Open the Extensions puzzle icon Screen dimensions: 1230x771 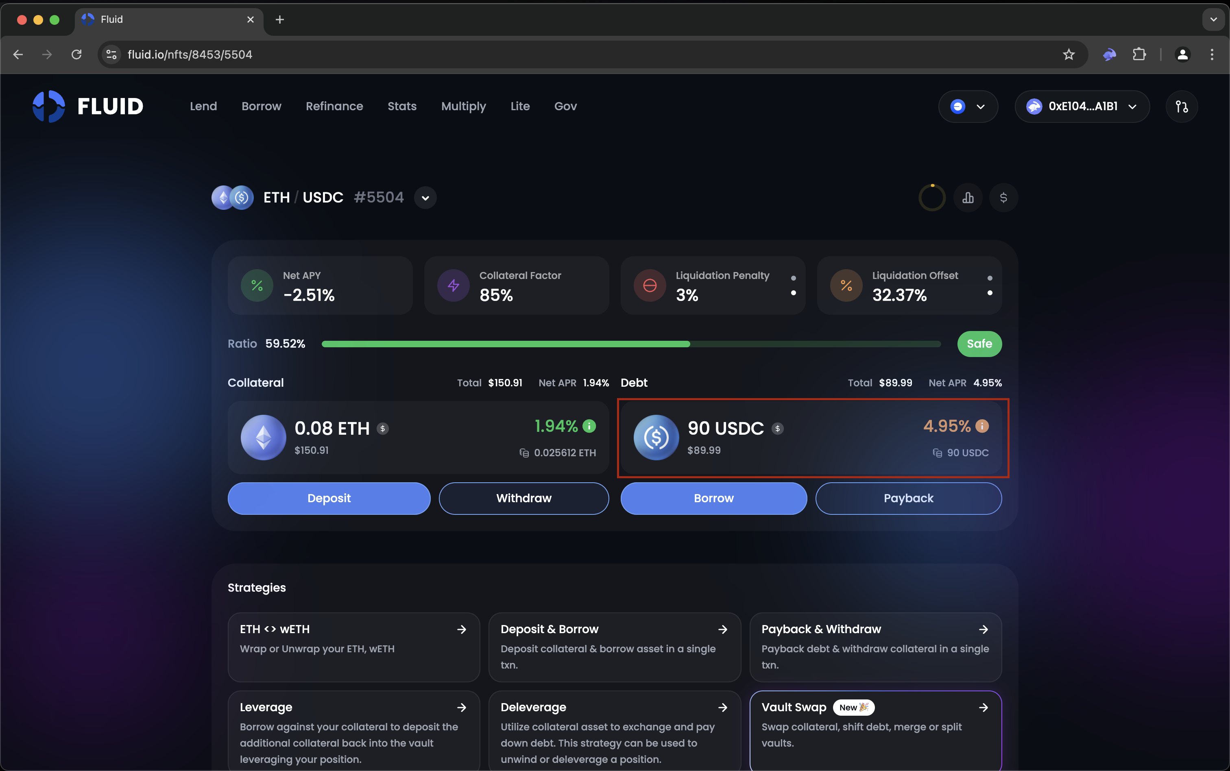coord(1139,54)
